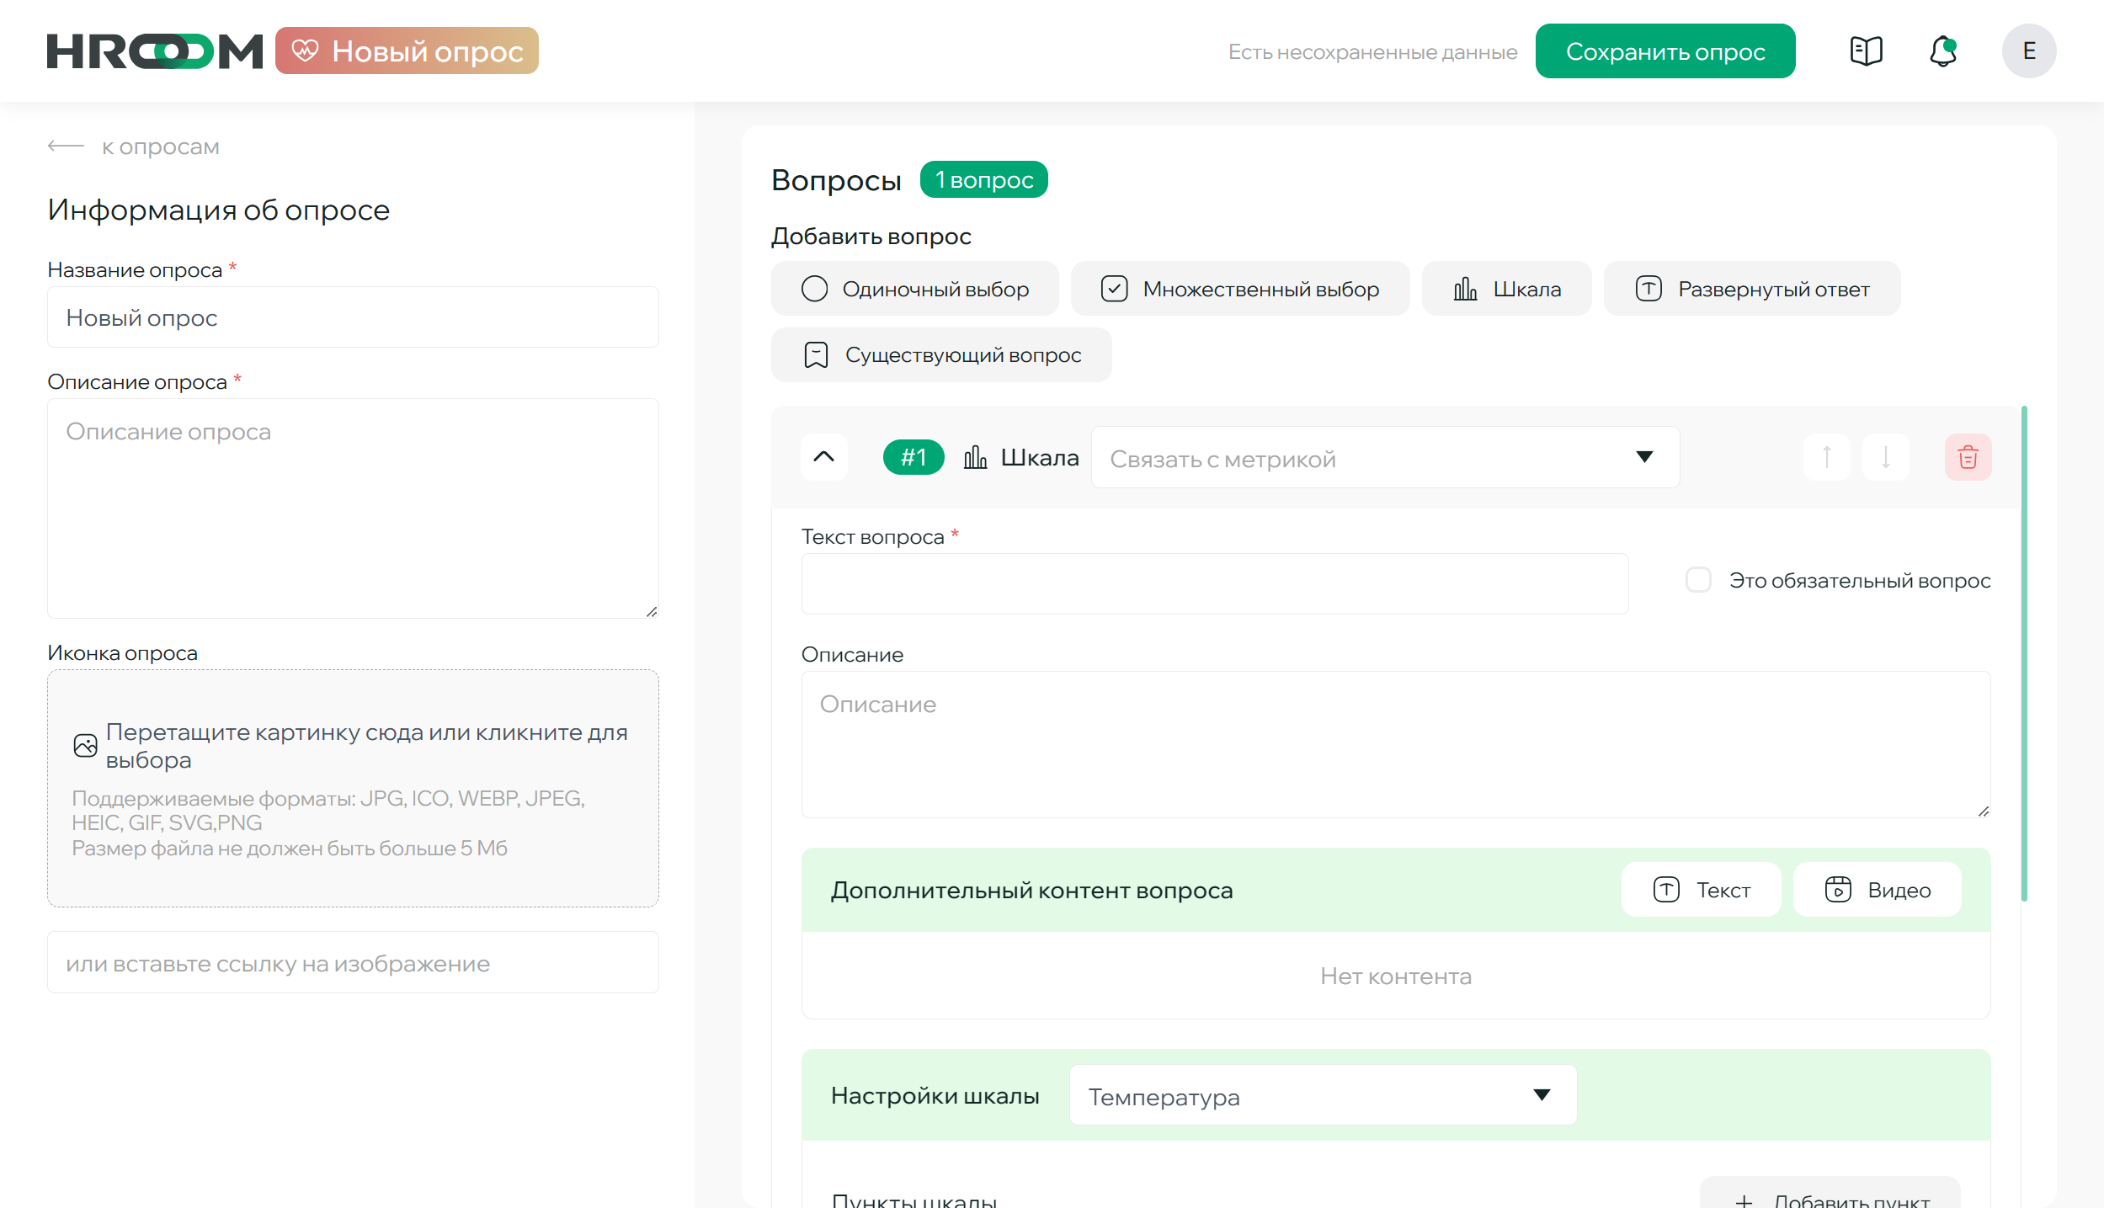The height and width of the screenshot is (1208, 2104).
Task: Click the HROOM logo
Action: pyautogui.click(x=155, y=51)
